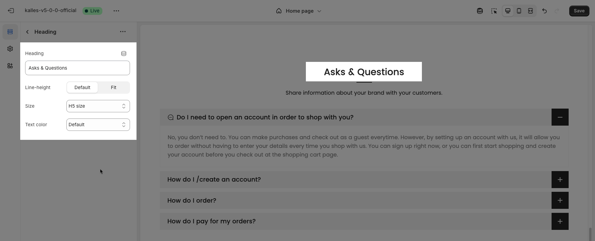This screenshot has width=595, height=241.
Task: Open Theme settings gear icon
Action: coord(10,49)
